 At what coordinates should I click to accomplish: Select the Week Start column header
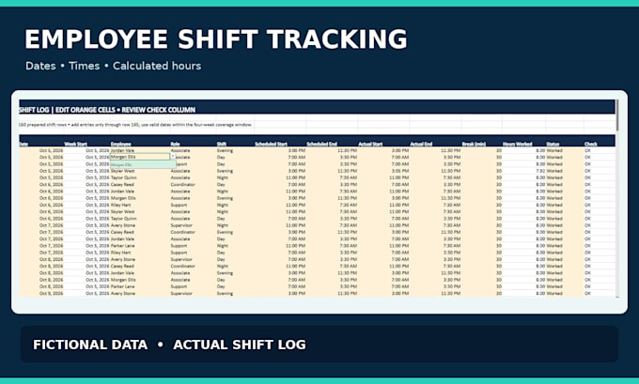(75, 144)
